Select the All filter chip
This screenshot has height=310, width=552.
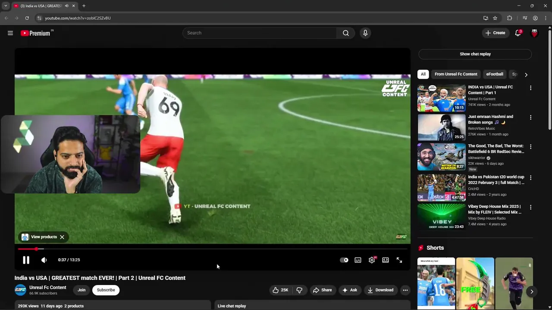(423, 74)
